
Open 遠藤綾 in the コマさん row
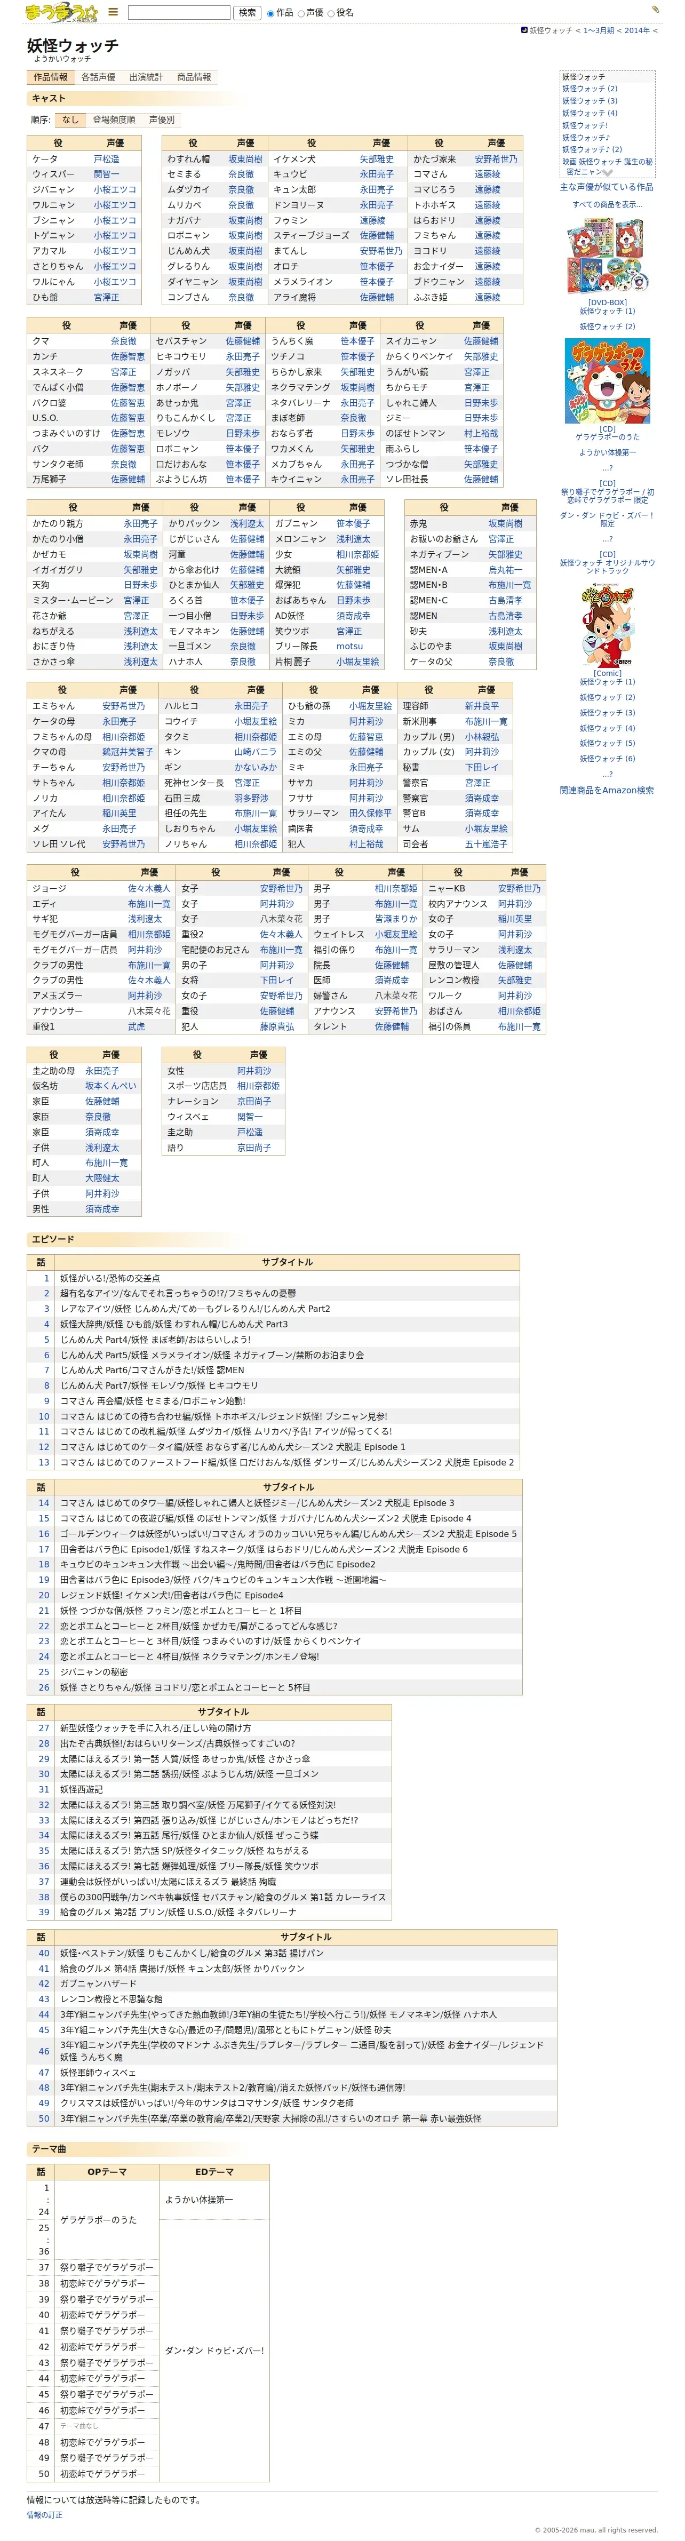[x=488, y=174]
